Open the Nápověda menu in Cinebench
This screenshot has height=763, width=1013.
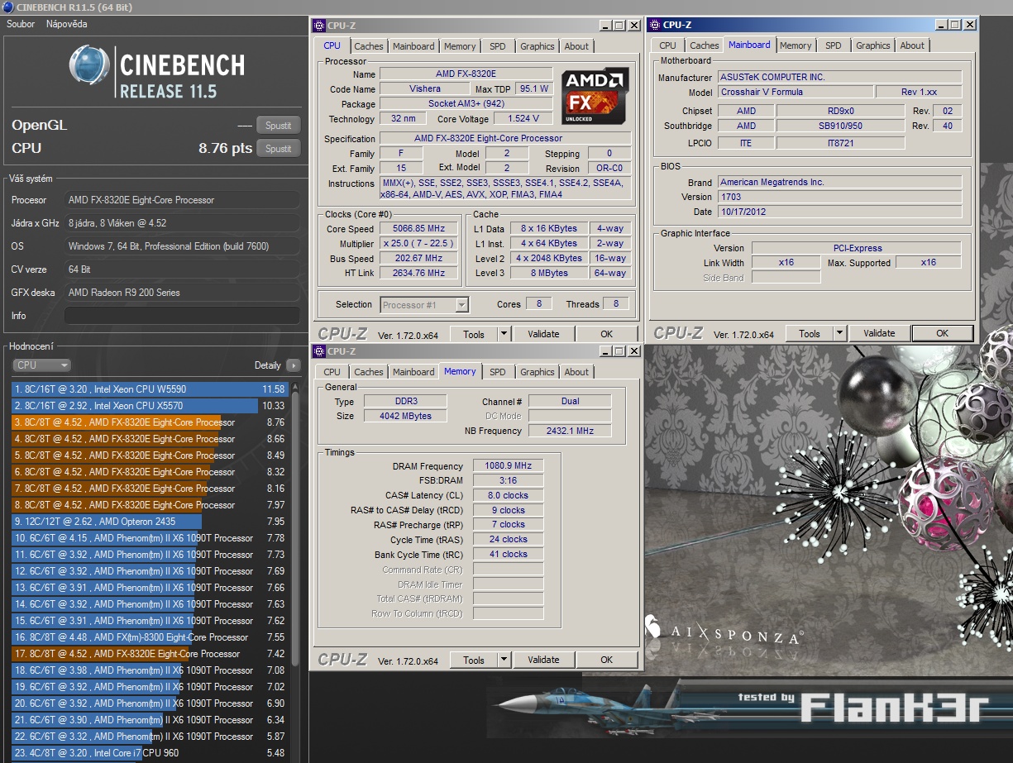[x=66, y=24]
